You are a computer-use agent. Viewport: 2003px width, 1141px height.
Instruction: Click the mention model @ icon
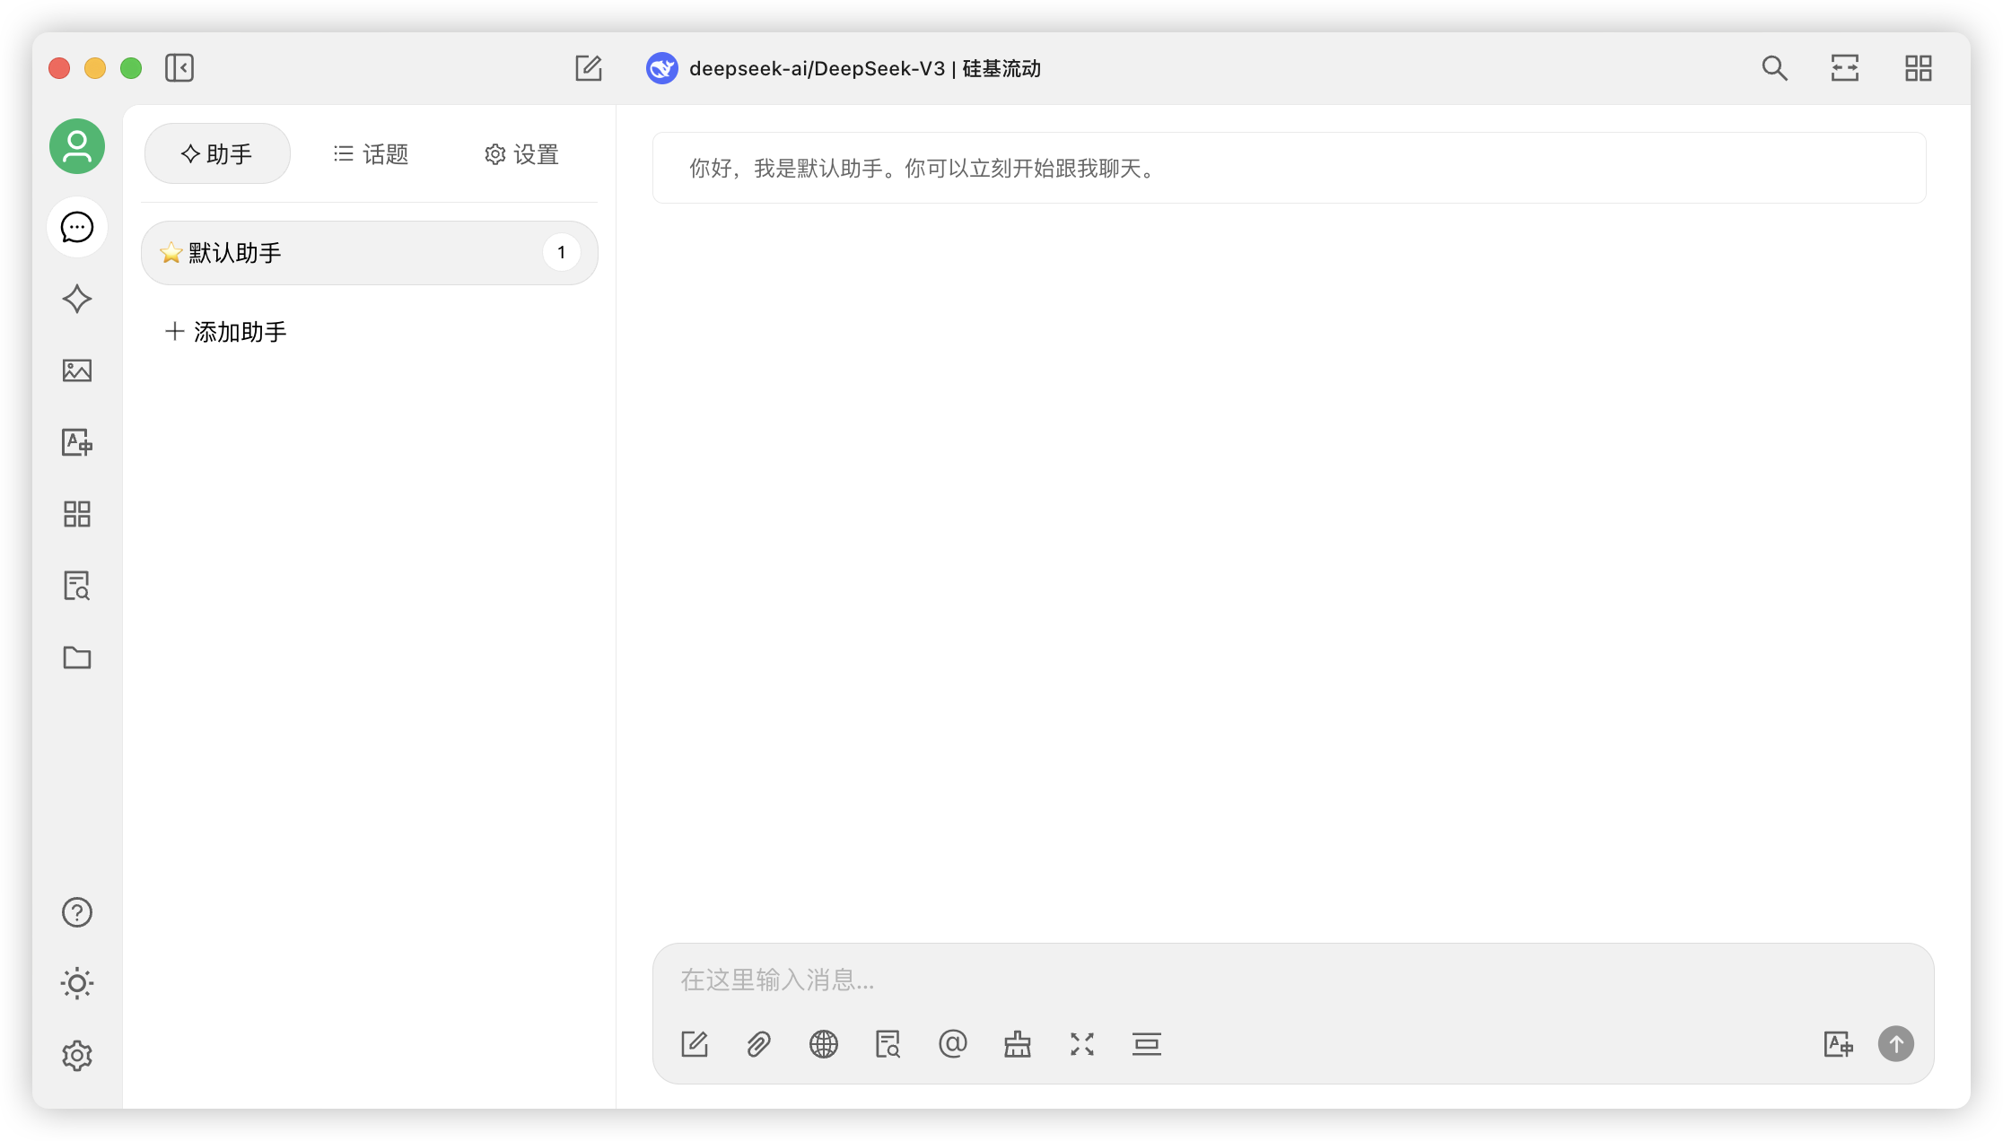[953, 1044]
